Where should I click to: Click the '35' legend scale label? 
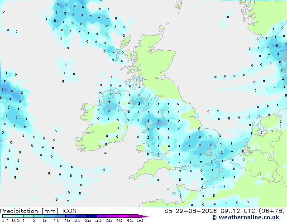coord(109,220)
